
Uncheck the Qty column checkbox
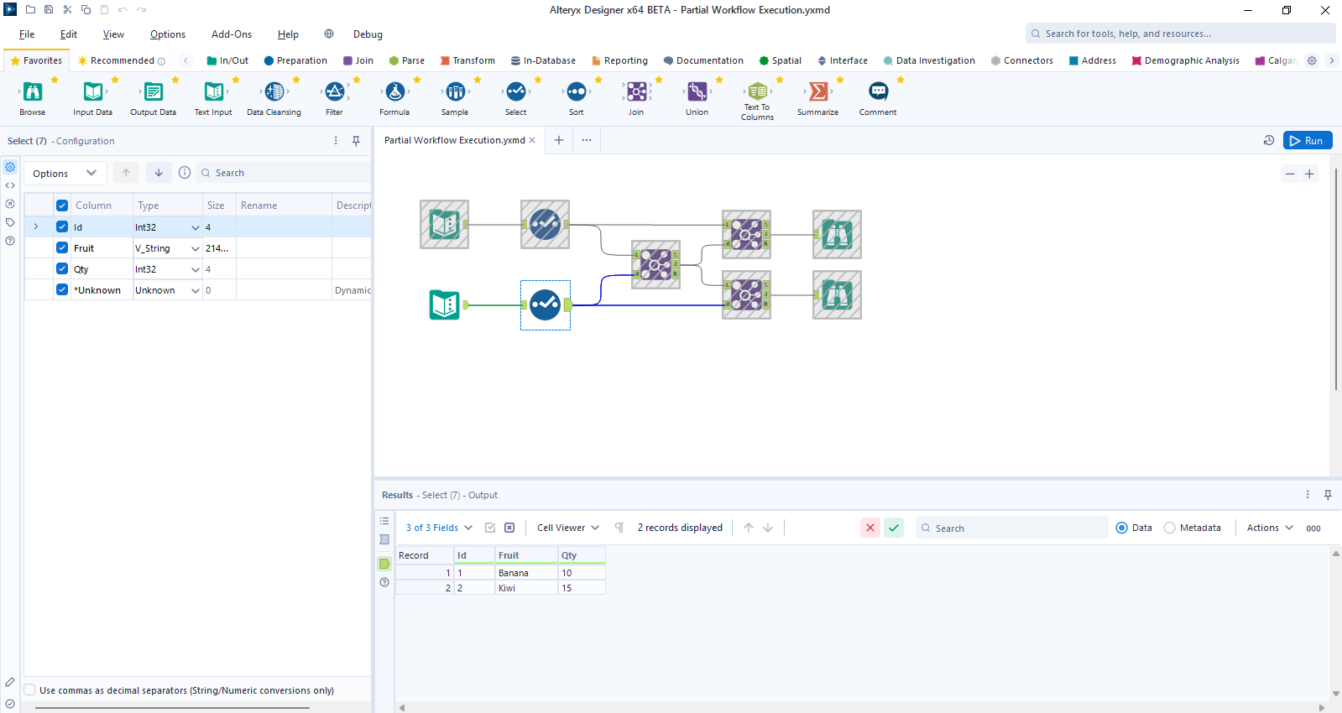[62, 269]
